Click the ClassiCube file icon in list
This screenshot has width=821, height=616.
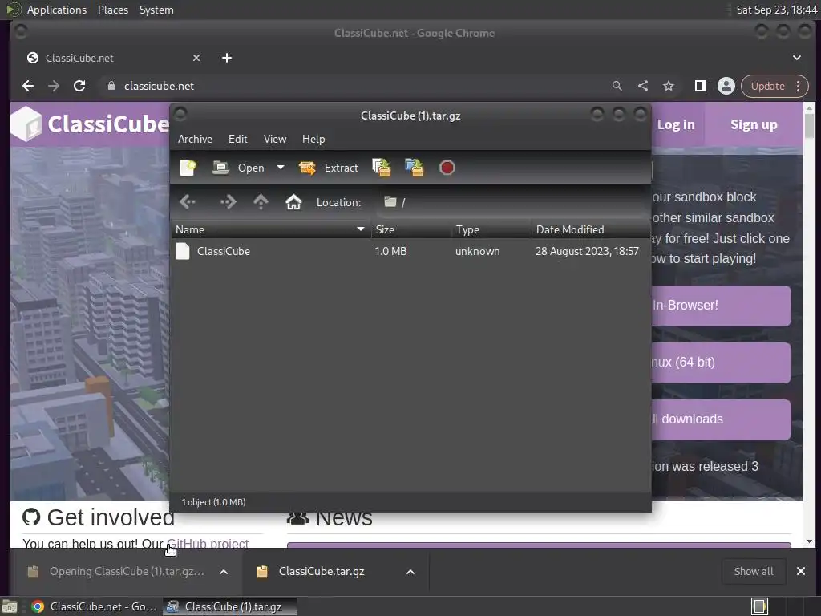pyautogui.click(x=183, y=251)
